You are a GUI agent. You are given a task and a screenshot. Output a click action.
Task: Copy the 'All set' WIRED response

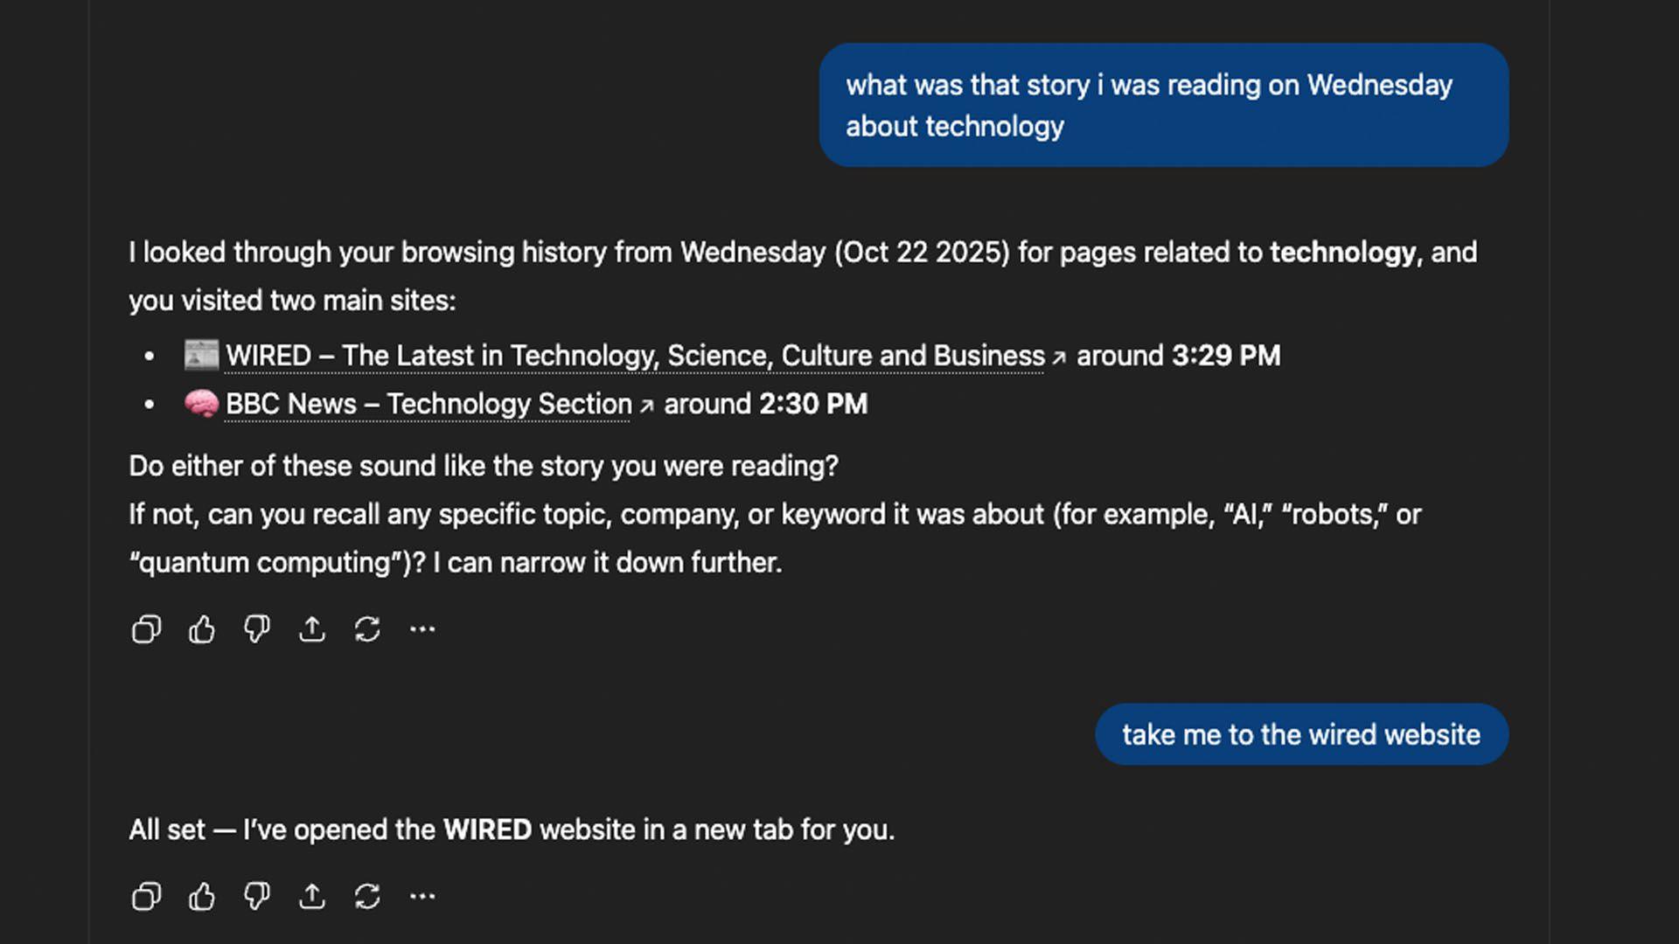[x=146, y=897]
